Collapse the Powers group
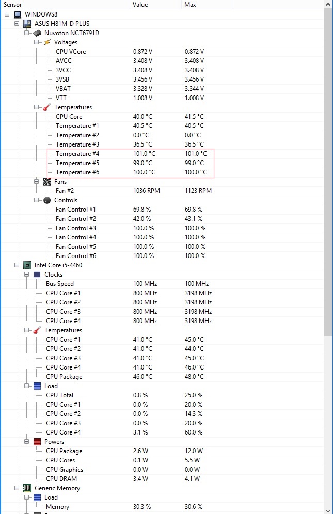This screenshot has height=514, width=333. coord(26,442)
